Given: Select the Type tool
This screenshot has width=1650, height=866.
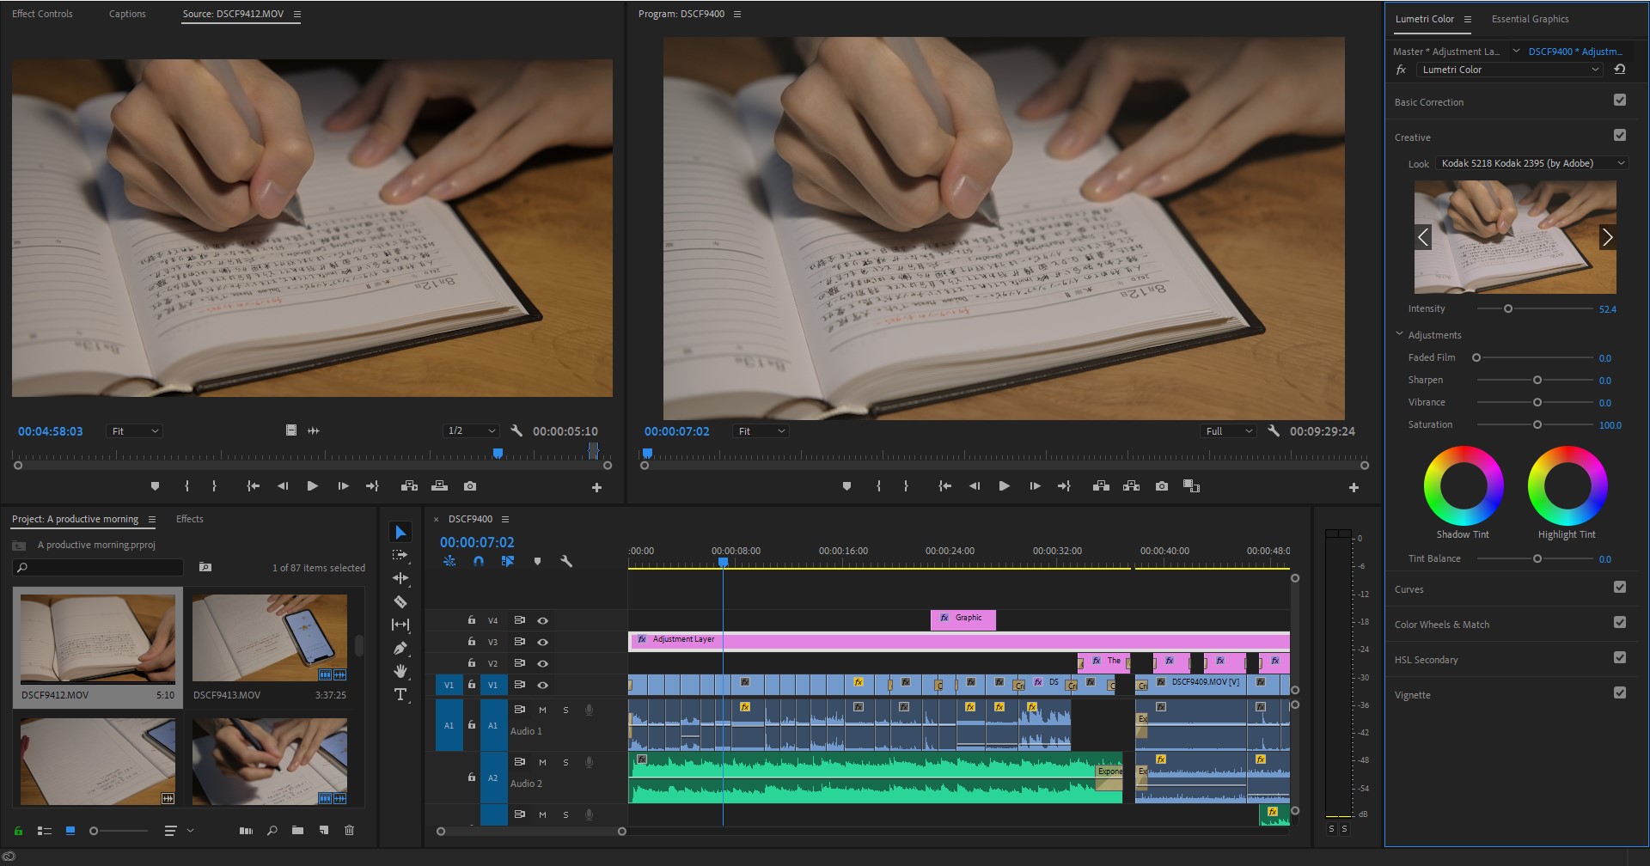Looking at the screenshot, I should (x=400, y=694).
